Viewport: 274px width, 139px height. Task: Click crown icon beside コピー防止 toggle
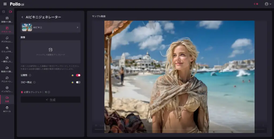(73, 82)
